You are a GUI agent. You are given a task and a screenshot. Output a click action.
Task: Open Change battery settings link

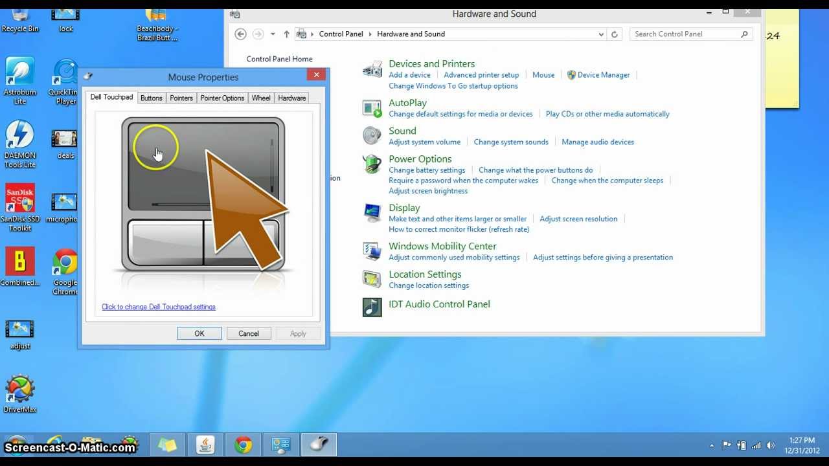point(427,170)
